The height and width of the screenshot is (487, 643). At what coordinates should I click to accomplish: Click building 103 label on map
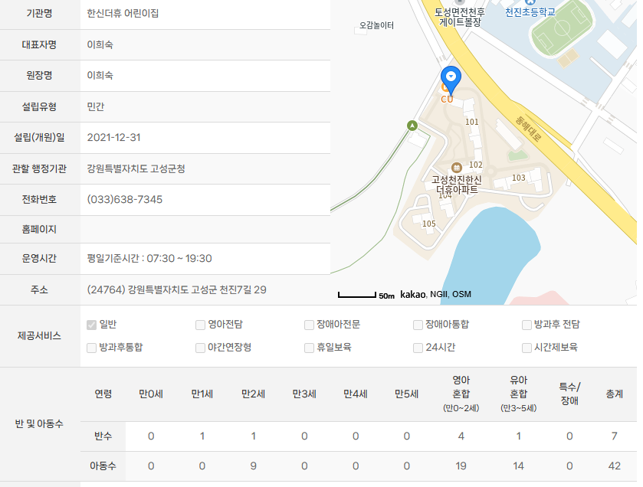[x=518, y=178]
